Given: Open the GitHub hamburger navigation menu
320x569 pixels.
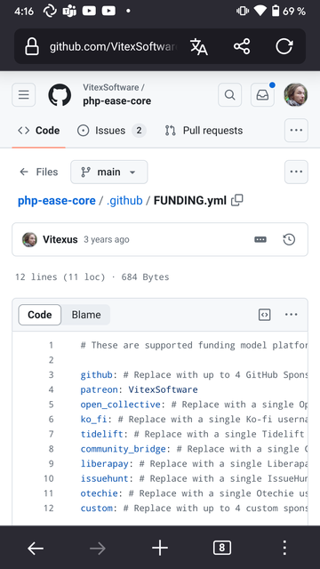Looking at the screenshot, I should [24, 95].
